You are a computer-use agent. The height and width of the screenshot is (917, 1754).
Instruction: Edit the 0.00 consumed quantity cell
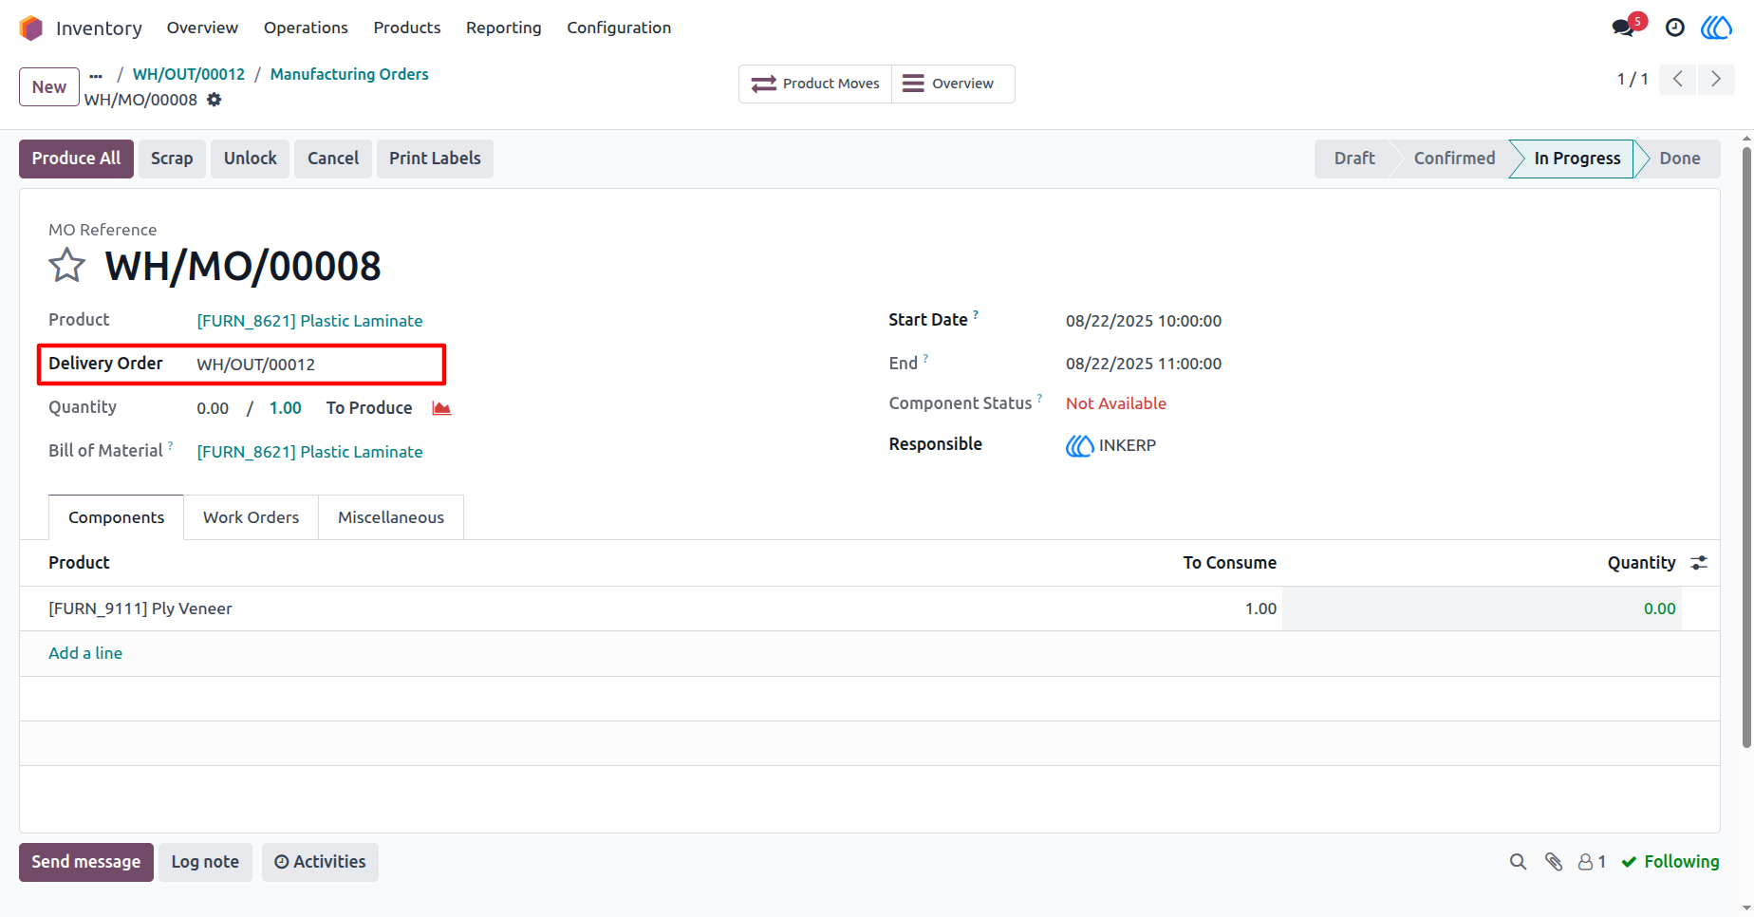1482,608
